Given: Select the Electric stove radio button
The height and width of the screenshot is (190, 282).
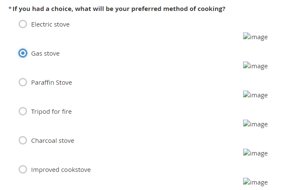Looking at the screenshot, I should [23, 24].
